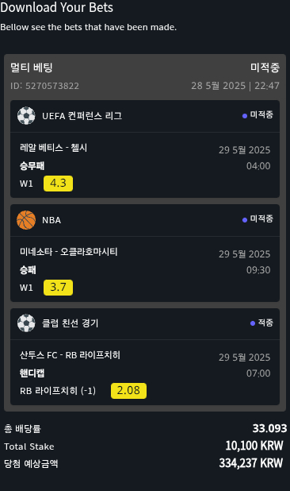Screen dimensions: 290x491
Task: Click the soccer ball icon beside UEFA 컨퍼런스 리그
Action: tap(26, 116)
